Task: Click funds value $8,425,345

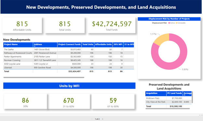Action: click(x=75, y=60)
